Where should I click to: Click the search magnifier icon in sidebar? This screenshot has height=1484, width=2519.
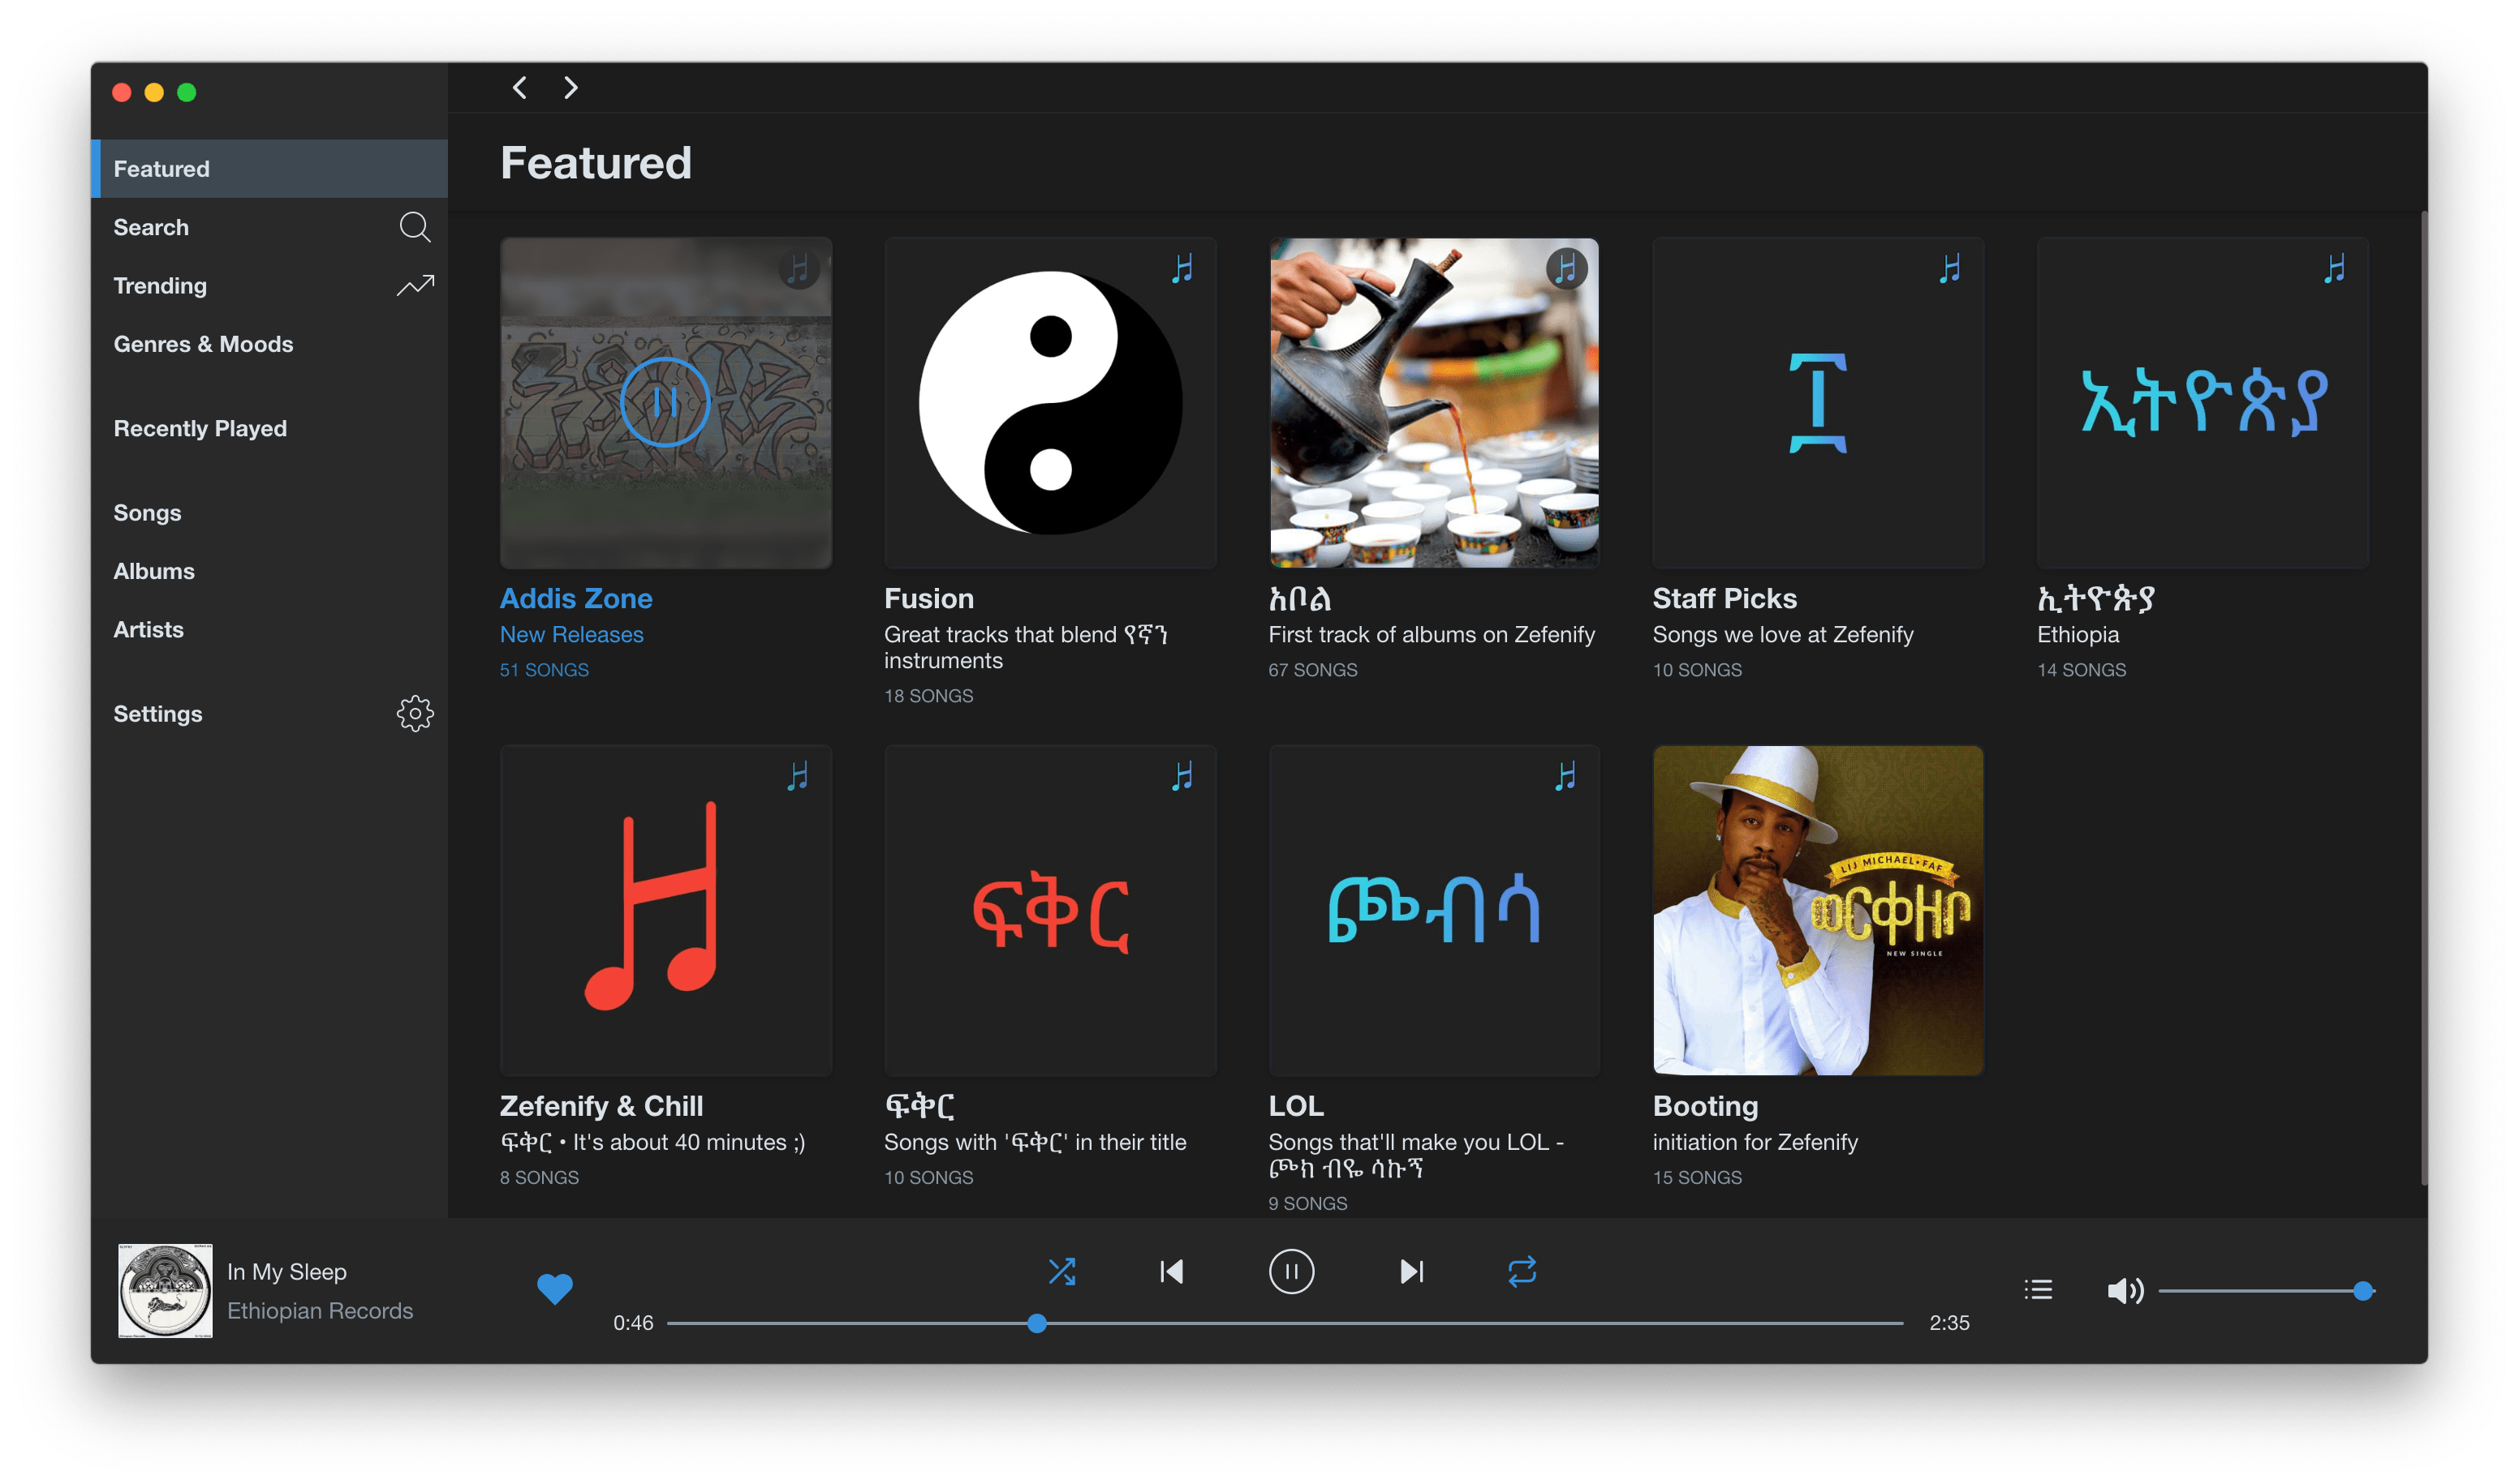[415, 227]
